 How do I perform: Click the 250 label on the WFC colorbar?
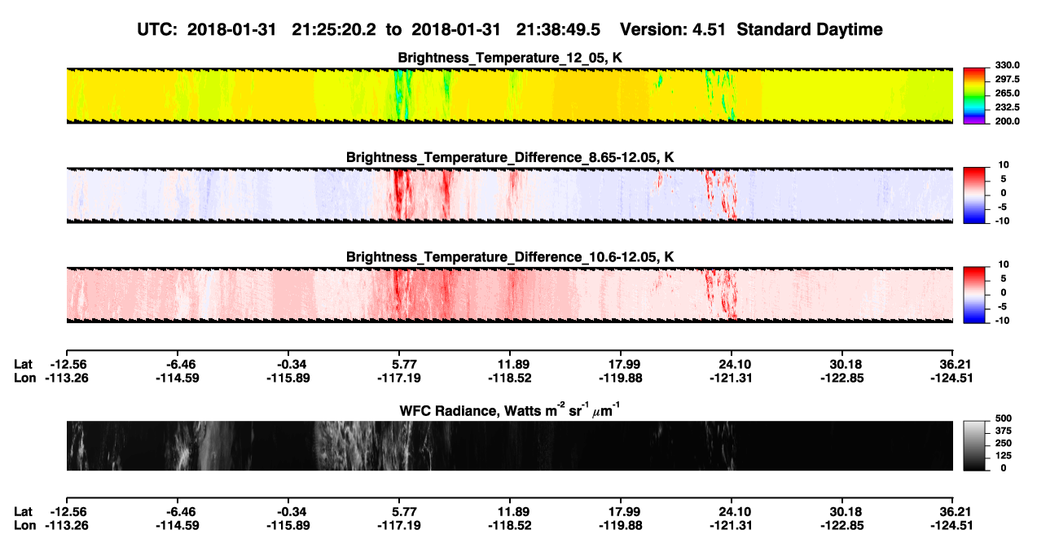pyautogui.click(x=1003, y=444)
